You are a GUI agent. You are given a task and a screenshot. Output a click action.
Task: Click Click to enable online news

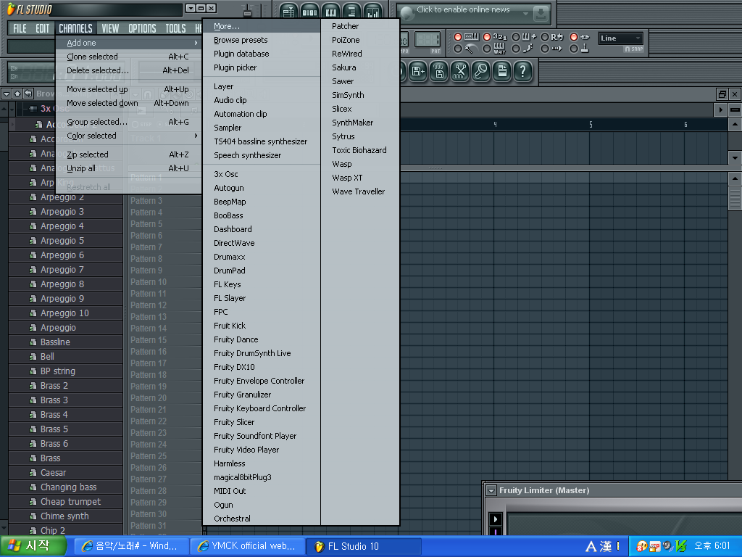[463, 9]
